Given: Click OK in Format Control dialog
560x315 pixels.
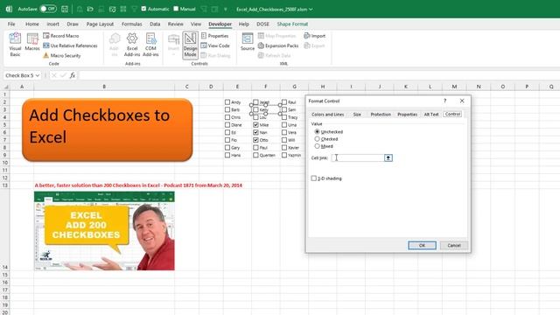Looking at the screenshot, I should 422,245.
